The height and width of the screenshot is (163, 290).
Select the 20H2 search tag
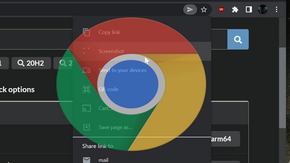pyautogui.click(x=31, y=63)
